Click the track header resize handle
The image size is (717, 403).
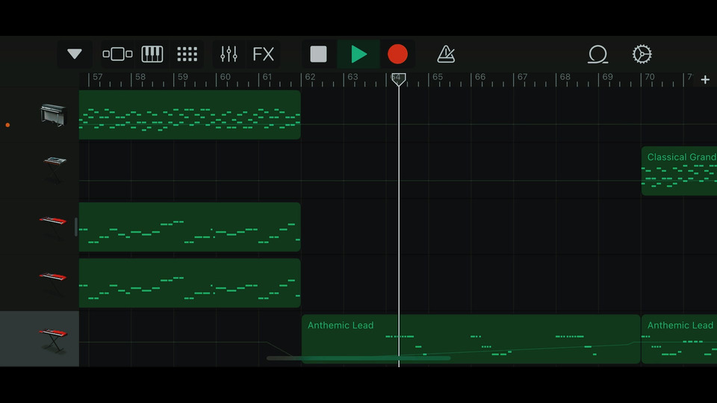pyautogui.click(x=76, y=227)
